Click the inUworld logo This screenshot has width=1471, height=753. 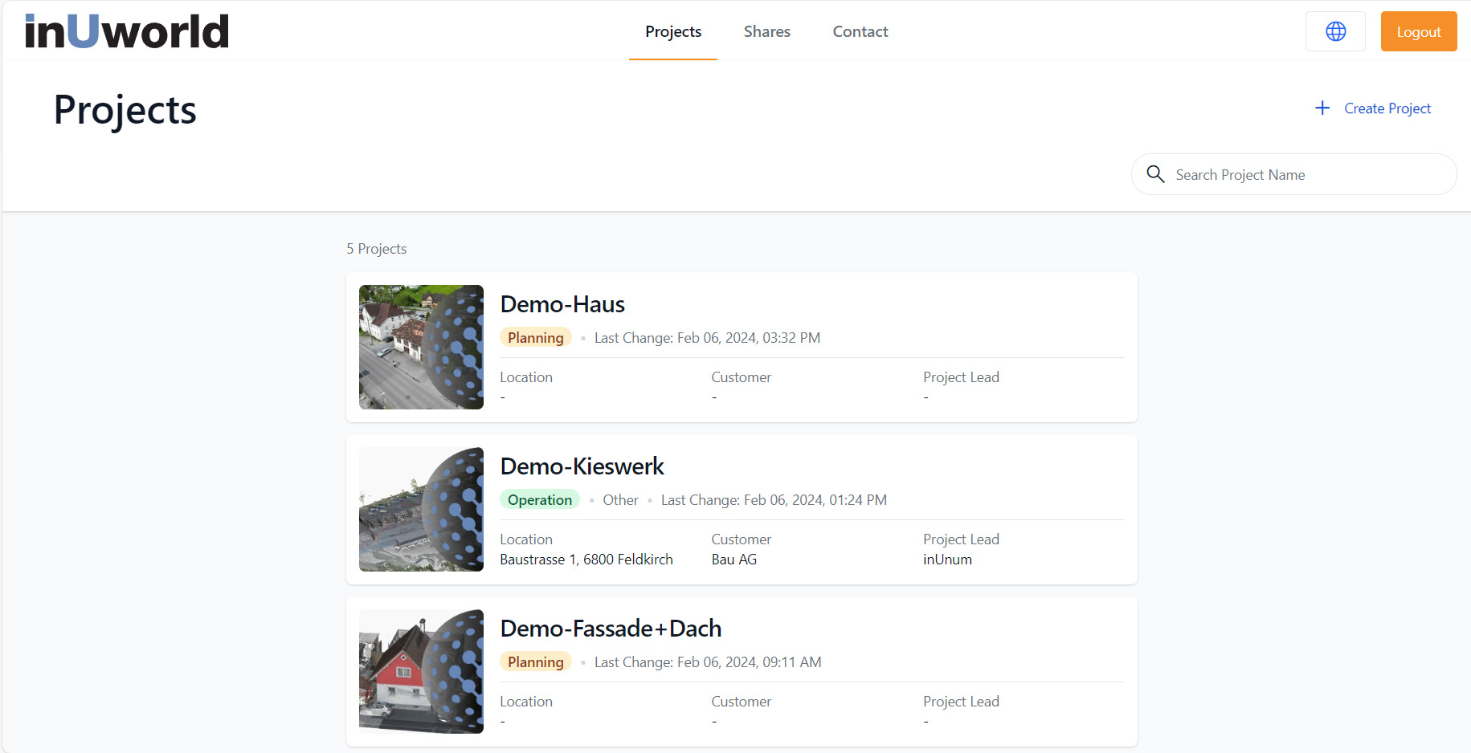tap(127, 32)
